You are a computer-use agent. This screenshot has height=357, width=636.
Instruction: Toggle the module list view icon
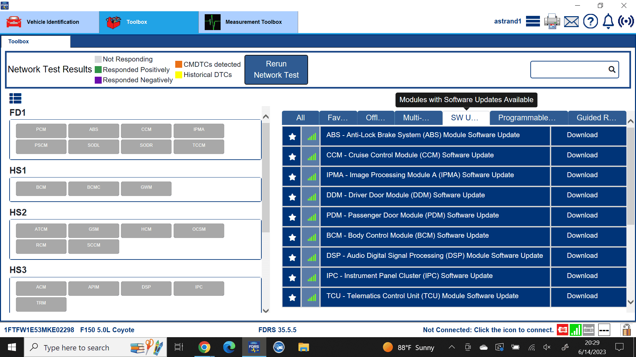[15, 98]
